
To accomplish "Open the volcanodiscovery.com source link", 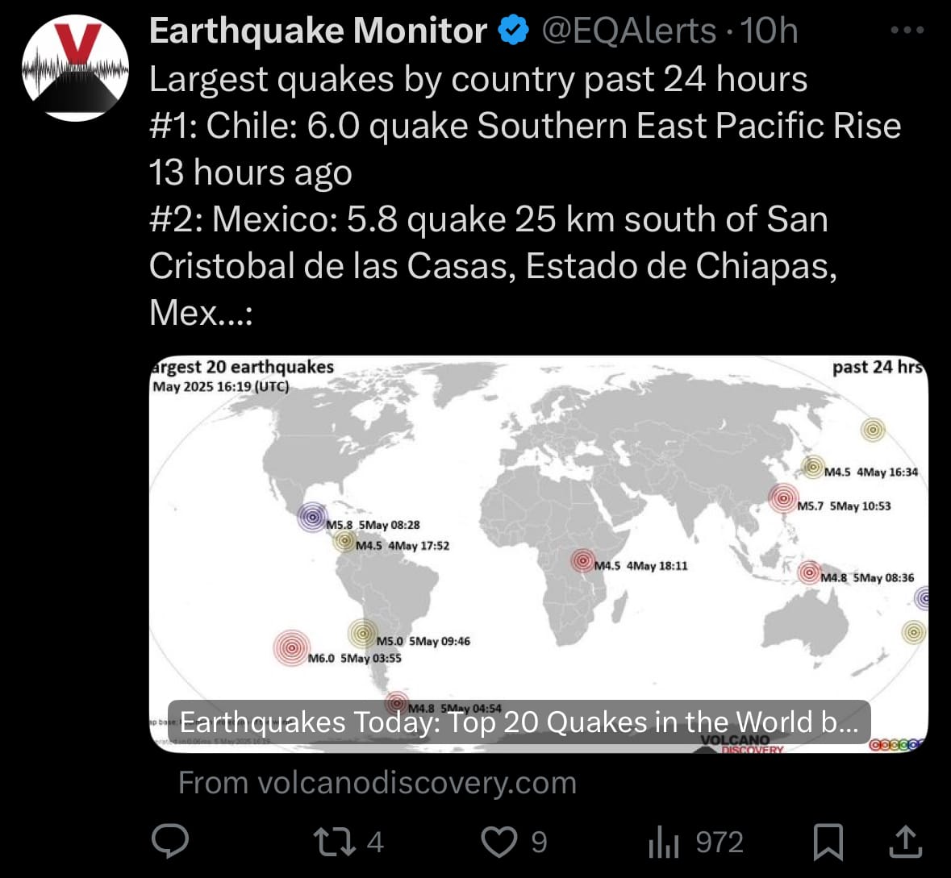I will 377,782.
